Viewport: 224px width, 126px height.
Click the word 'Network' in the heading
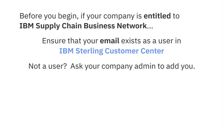coord(132,26)
